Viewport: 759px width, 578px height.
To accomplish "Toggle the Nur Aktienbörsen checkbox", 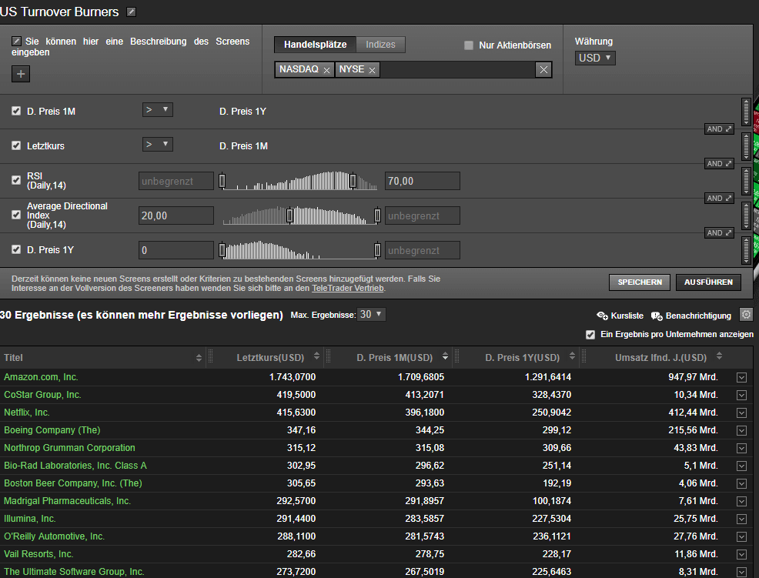I will point(469,45).
